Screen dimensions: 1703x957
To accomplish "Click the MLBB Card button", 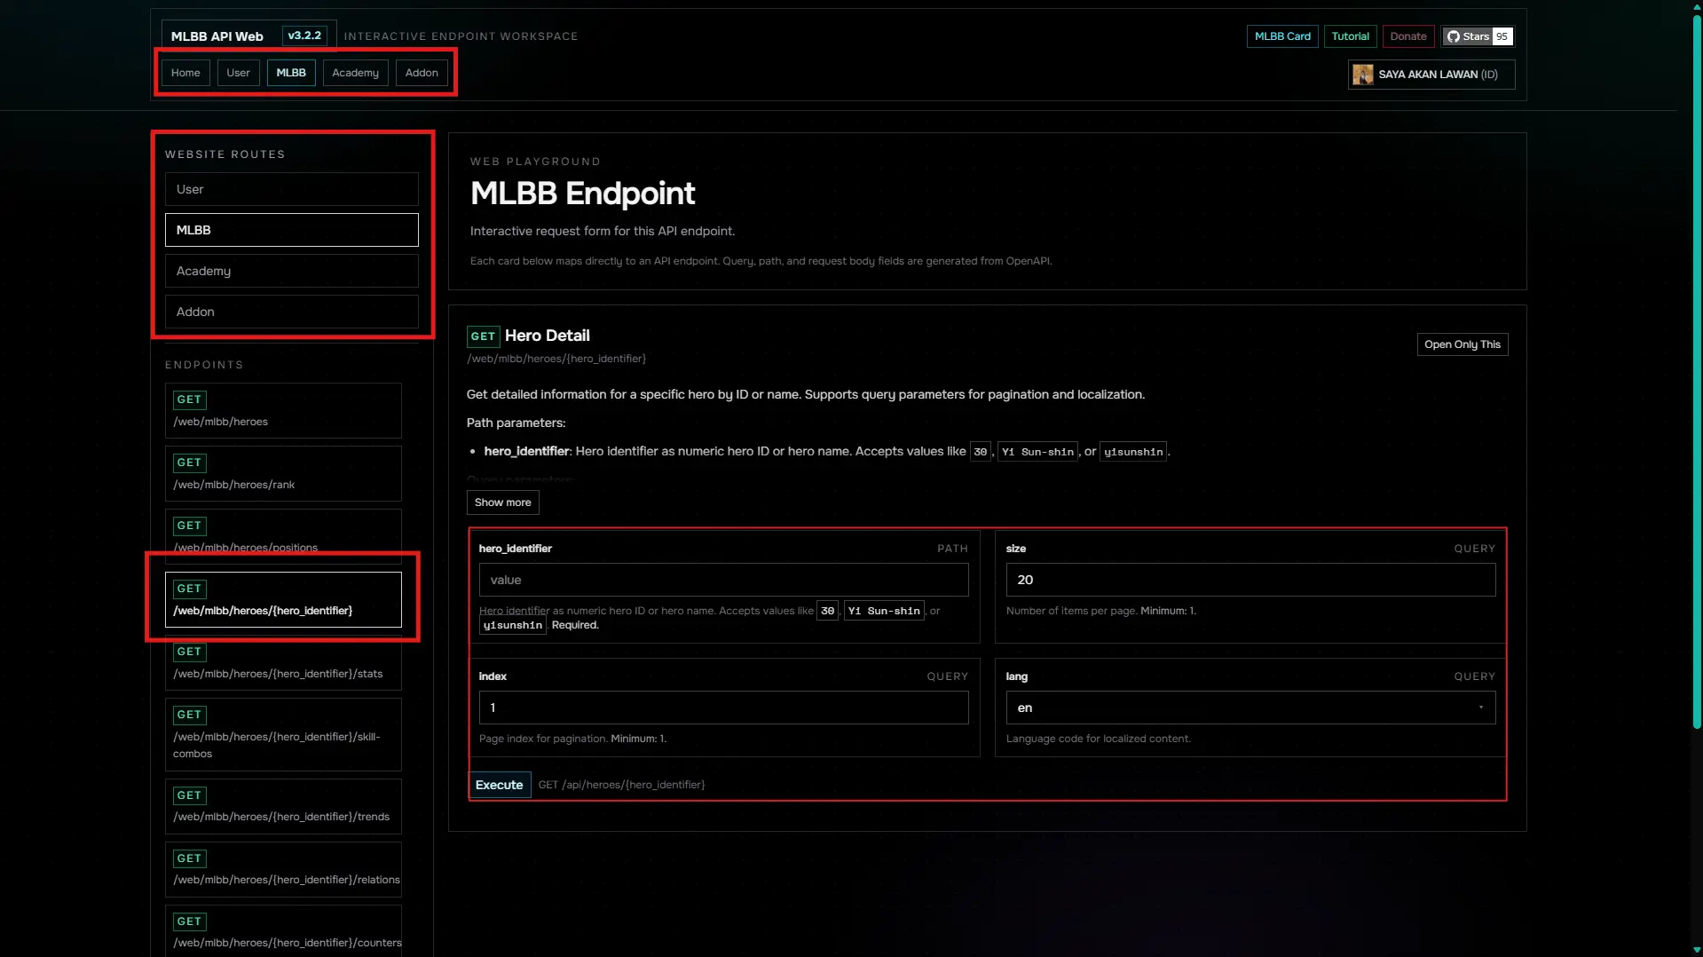I will coord(1282,36).
